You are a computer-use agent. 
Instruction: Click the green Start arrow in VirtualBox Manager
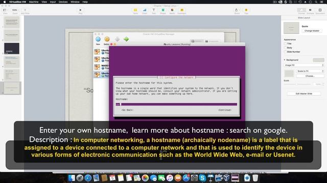(x=126, y=39)
